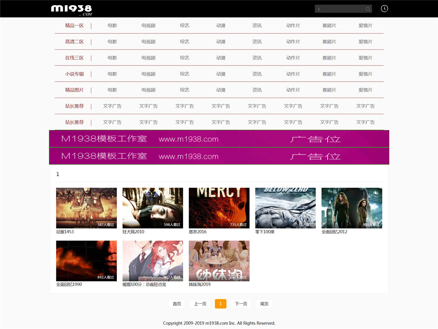Go to 首页 in pagination

177,304
